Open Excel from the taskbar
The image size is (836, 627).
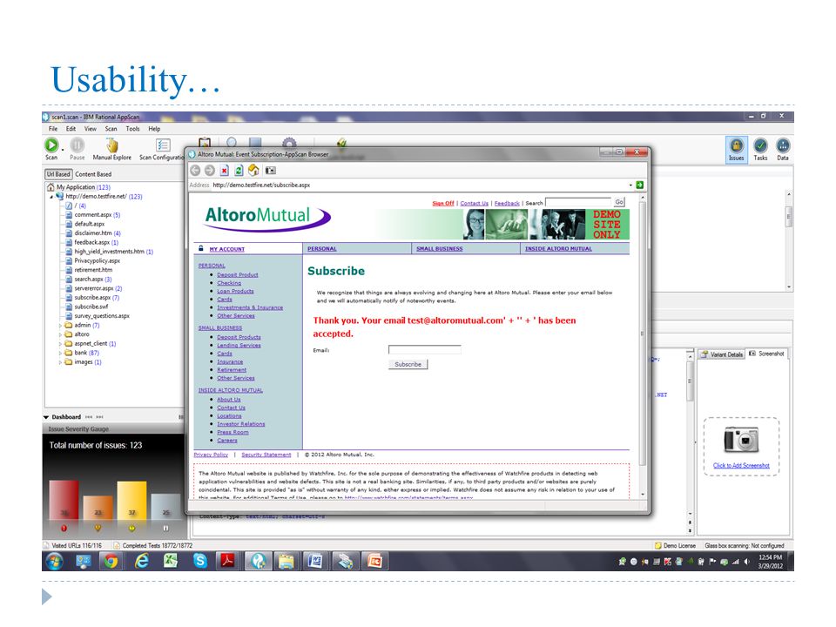pos(171,561)
